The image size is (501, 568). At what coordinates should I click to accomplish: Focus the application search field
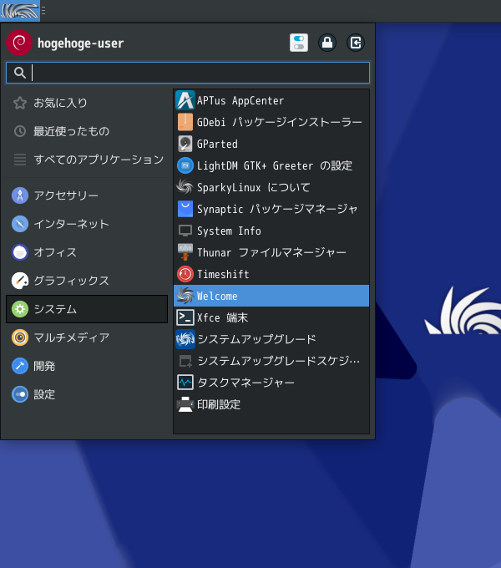pos(188,73)
